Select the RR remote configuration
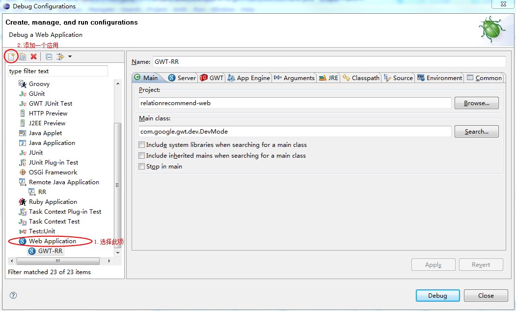The width and height of the screenshot is (516, 311). [42, 192]
